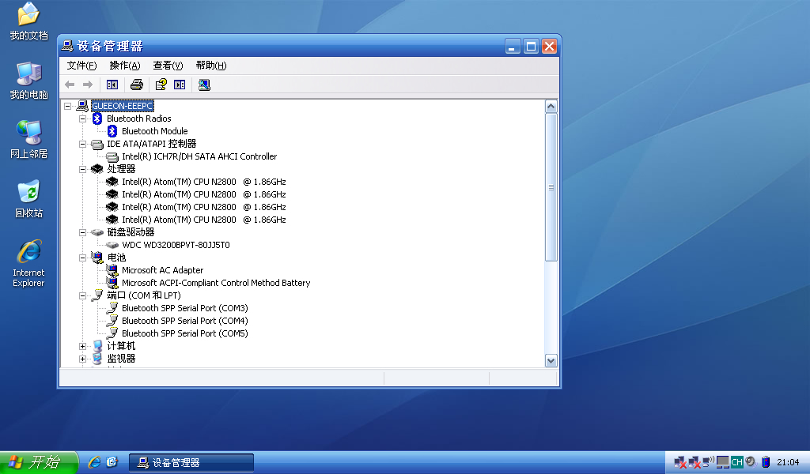Expand the 计算机 tree node
This screenshot has height=474, width=810.
(x=83, y=346)
